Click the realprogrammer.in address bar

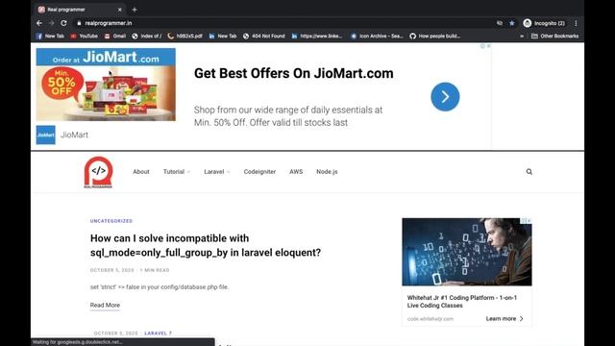pos(283,23)
